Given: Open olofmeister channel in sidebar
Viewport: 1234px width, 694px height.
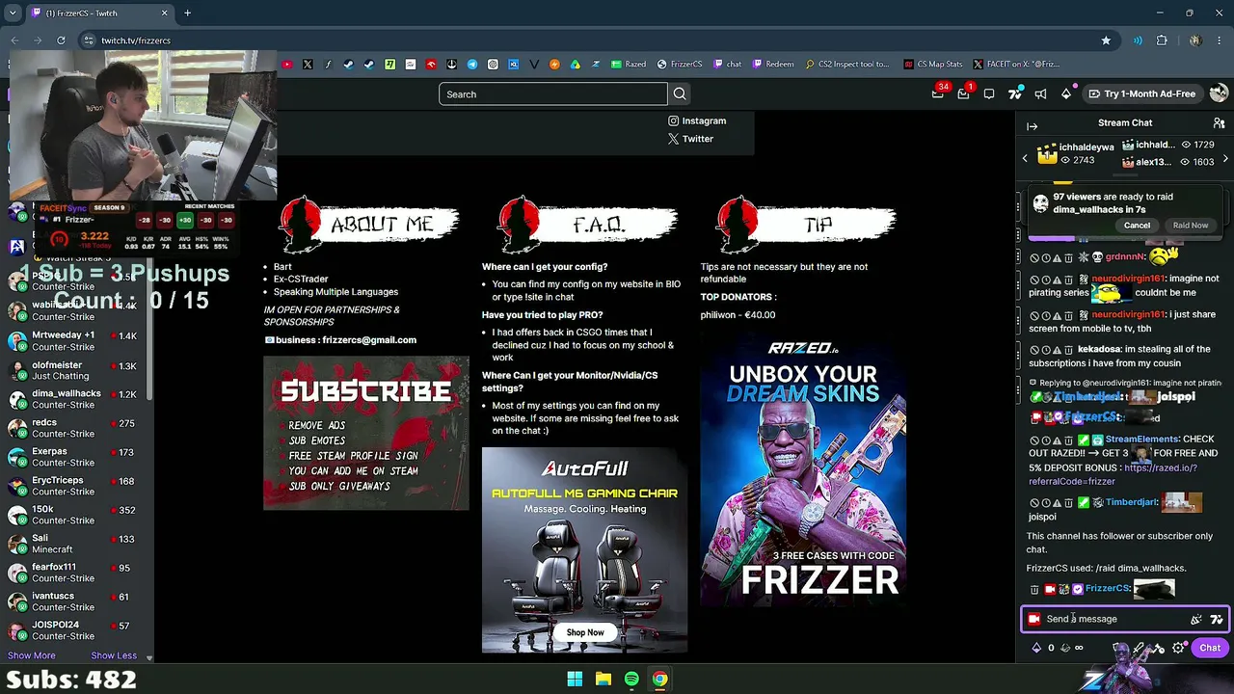Looking at the screenshot, I should pos(75,370).
